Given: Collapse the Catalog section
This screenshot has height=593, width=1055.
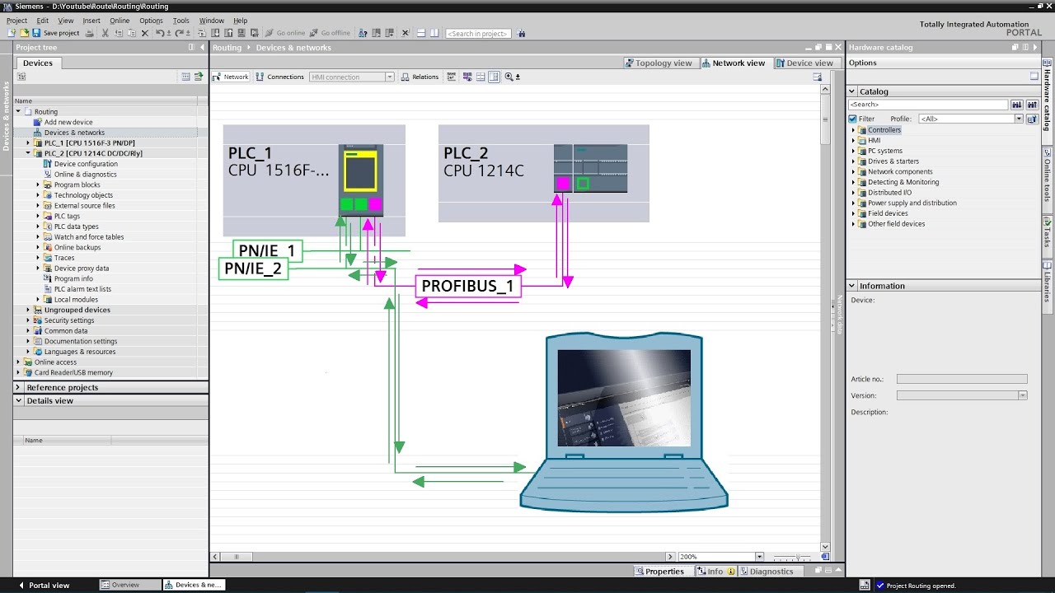Looking at the screenshot, I should 852,91.
